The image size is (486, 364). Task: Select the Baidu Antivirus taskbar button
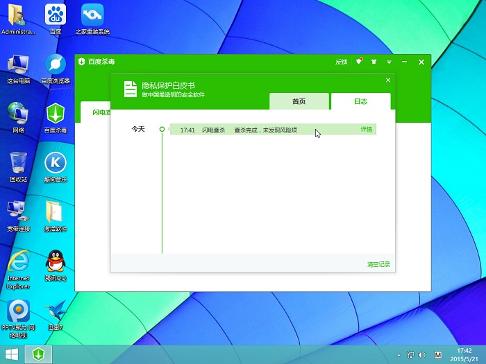click(38, 355)
